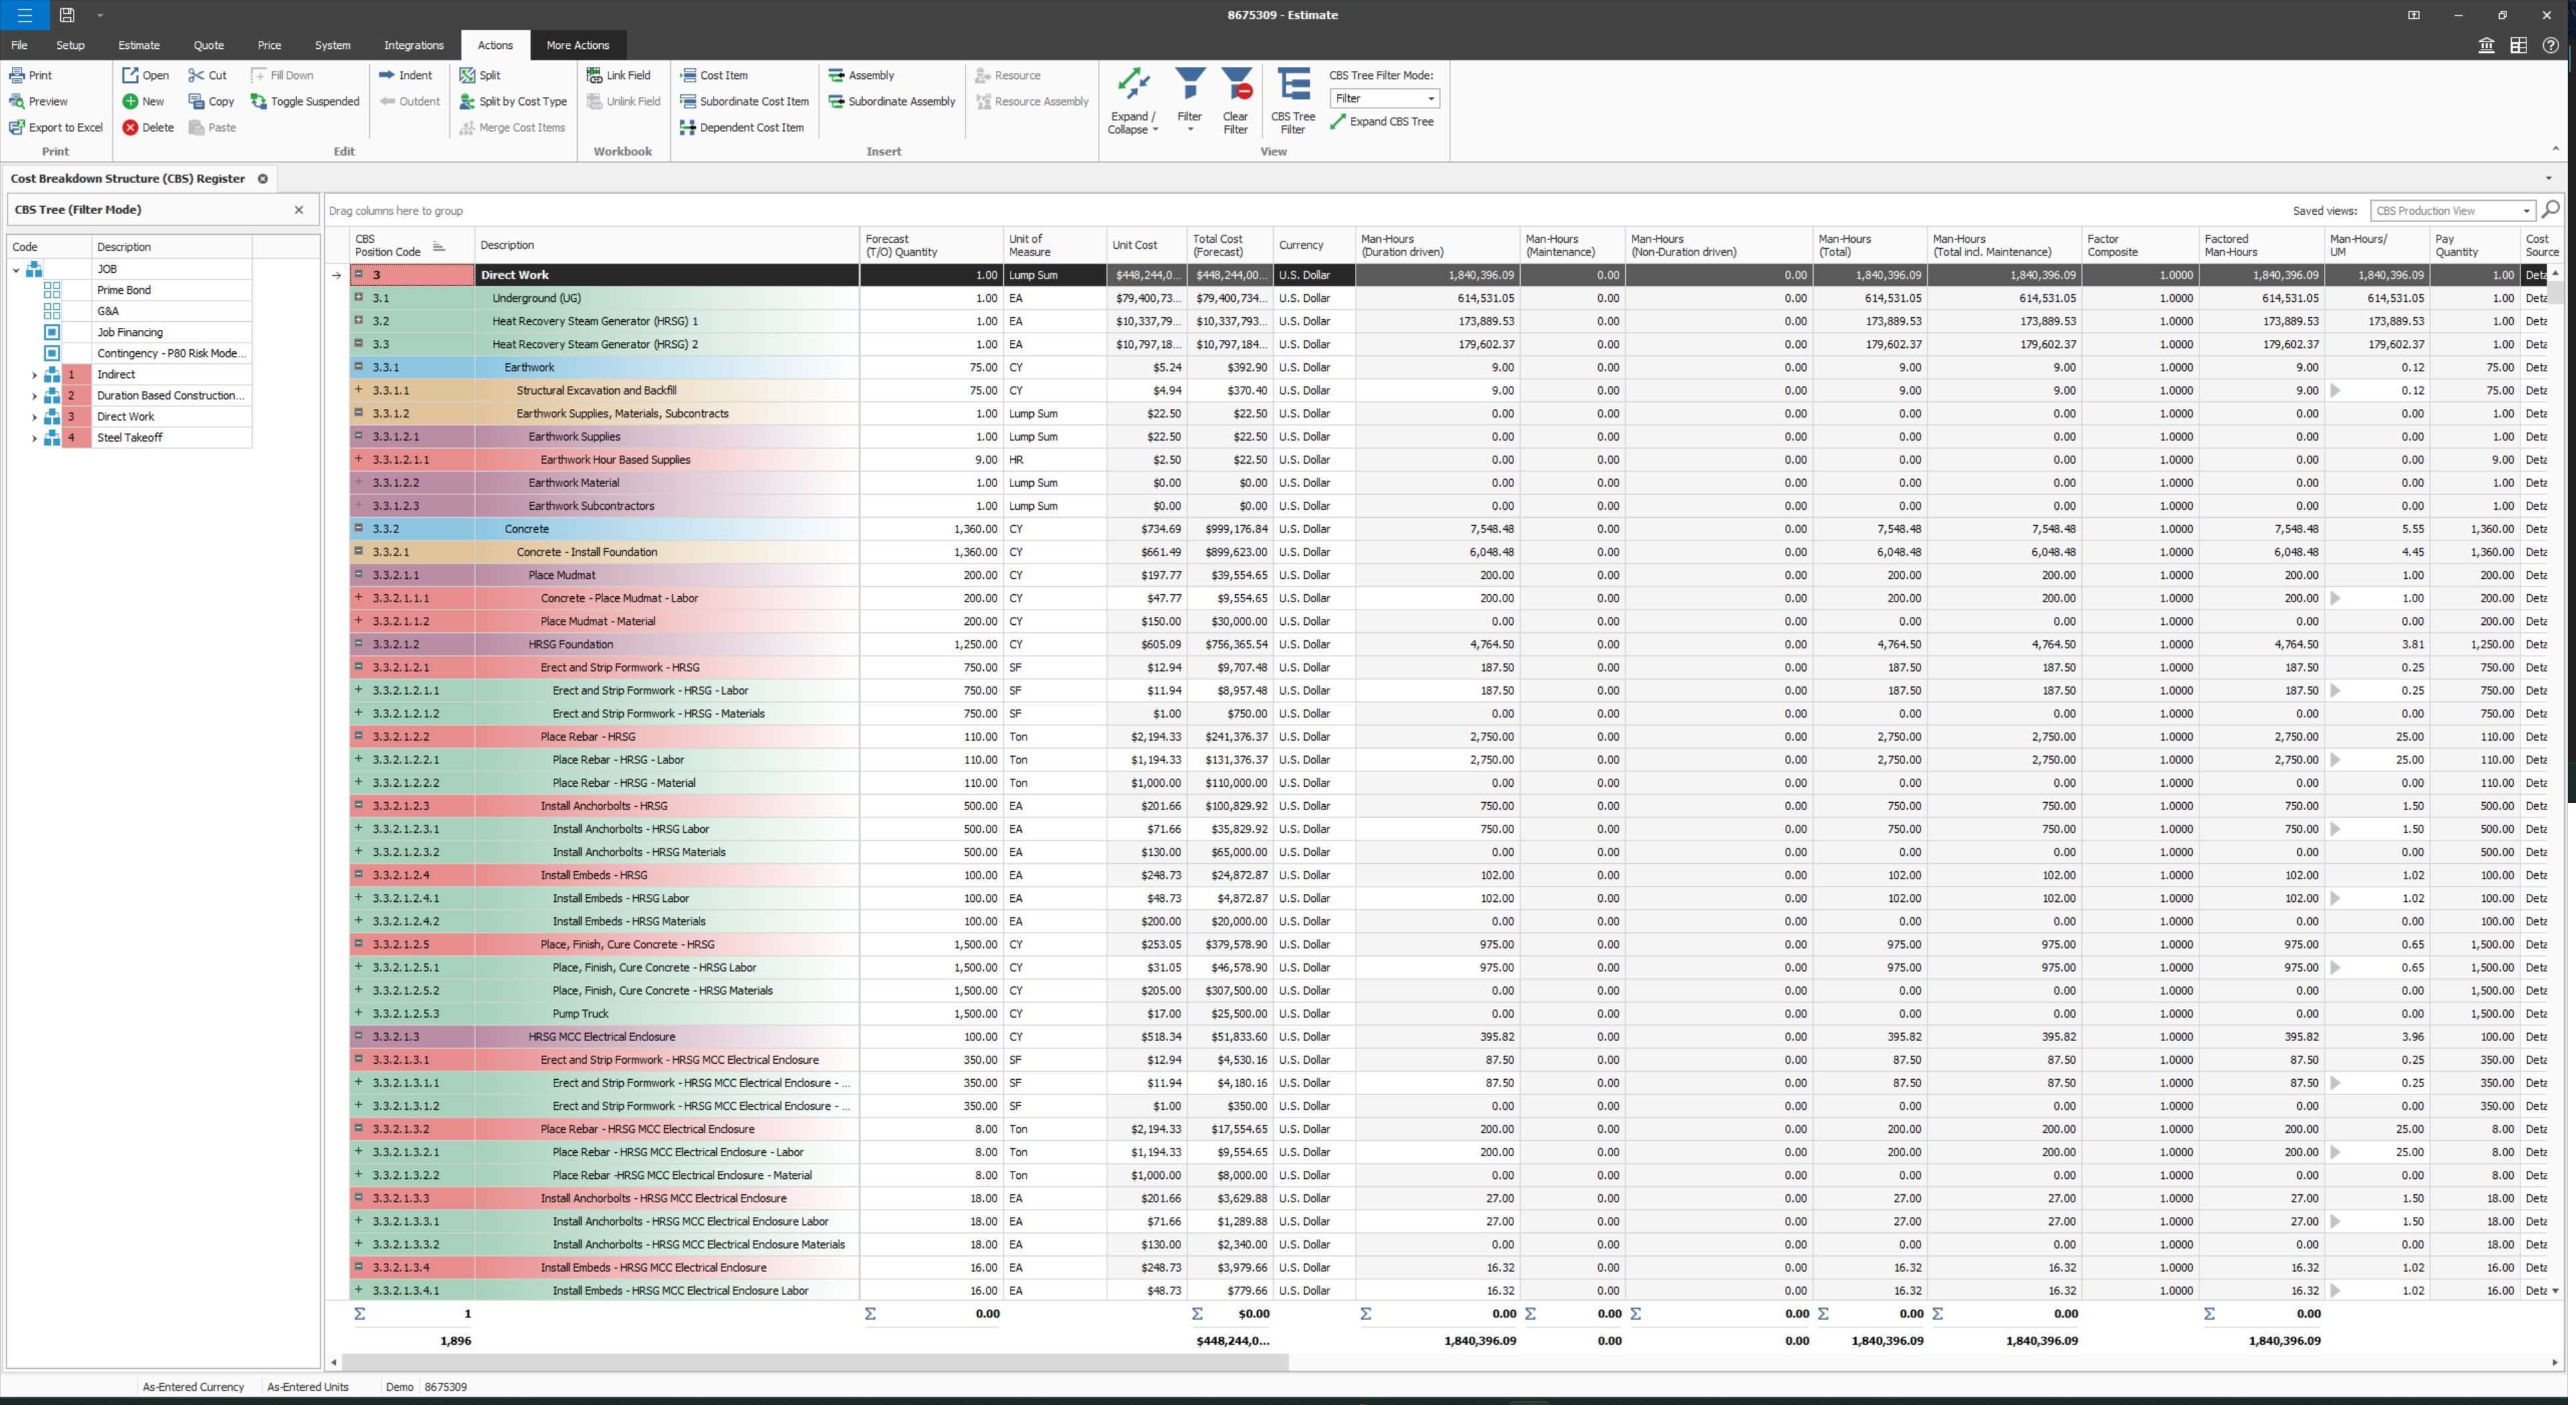This screenshot has width=2576, height=1405.
Task: Click the Preview button
Action: click(x=43, y=101)
